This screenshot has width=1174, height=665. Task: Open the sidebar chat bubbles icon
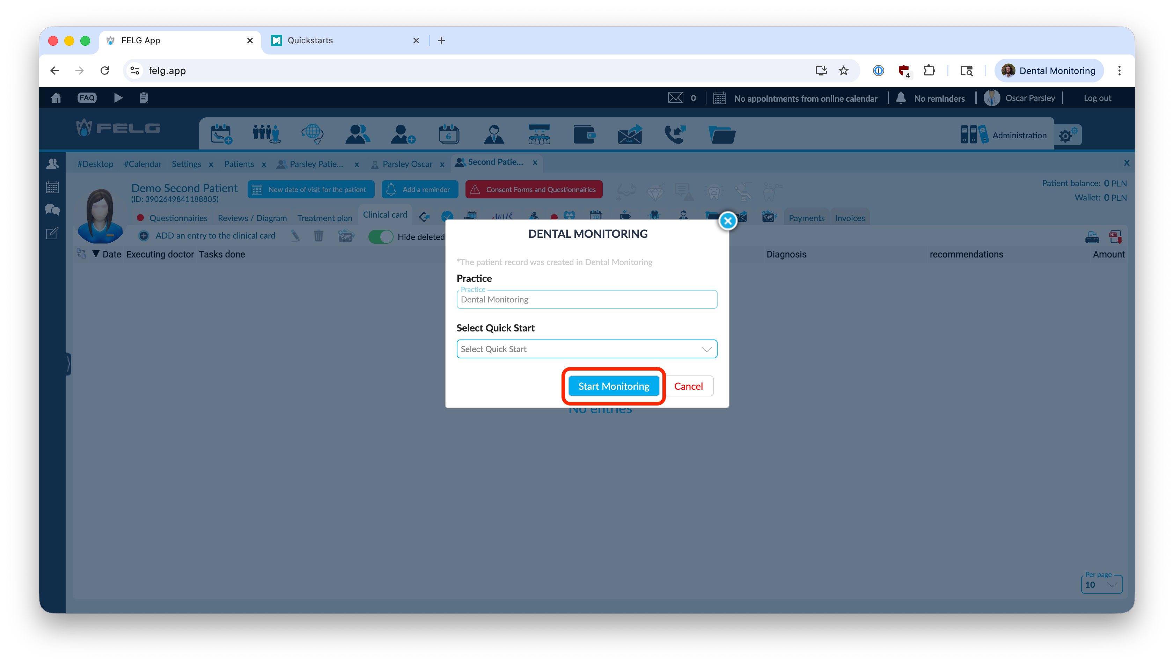tap(52, 210)
